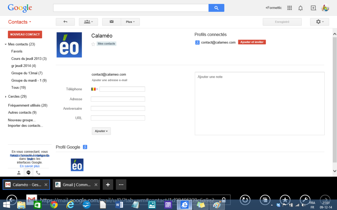Open File Explorer from the taskbar
This screenshot has height=210, width=337.
tap(21, 205)
